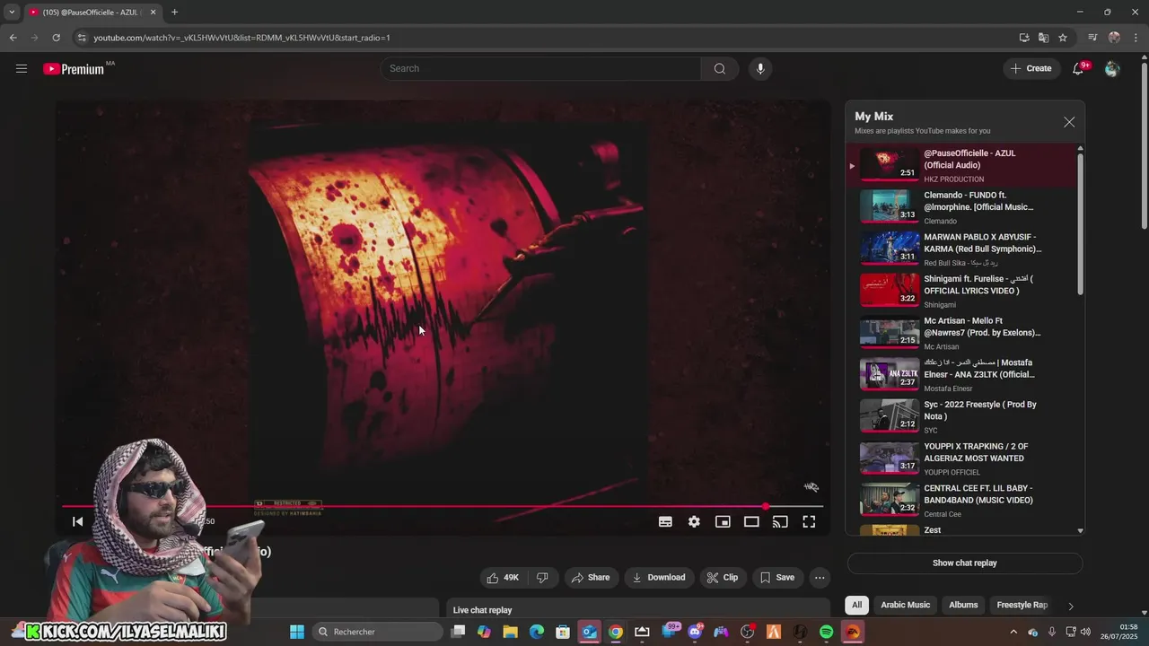Click the Create button
The height and width of the screenshot is (646, 1149).
(1031, 68)
